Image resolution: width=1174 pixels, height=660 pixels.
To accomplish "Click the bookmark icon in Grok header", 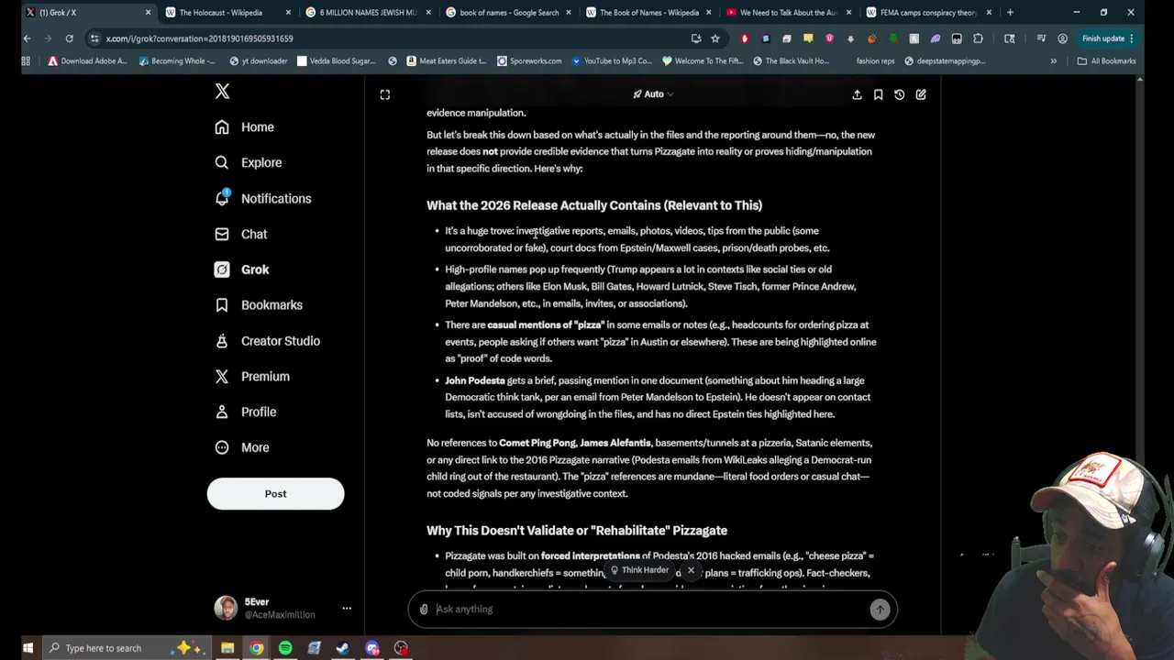I will pyautogui.click(x=878, y=94).
